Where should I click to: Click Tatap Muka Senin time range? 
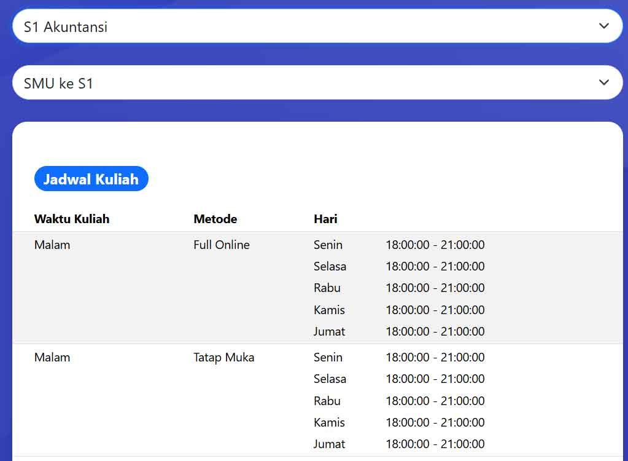click(x=435, y=357)
